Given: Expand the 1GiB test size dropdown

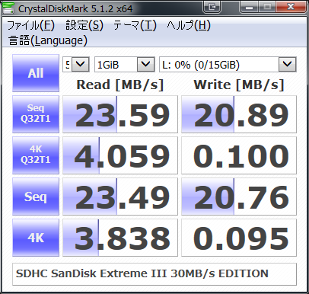Looking at the screenshot, I should coord(125,65).
